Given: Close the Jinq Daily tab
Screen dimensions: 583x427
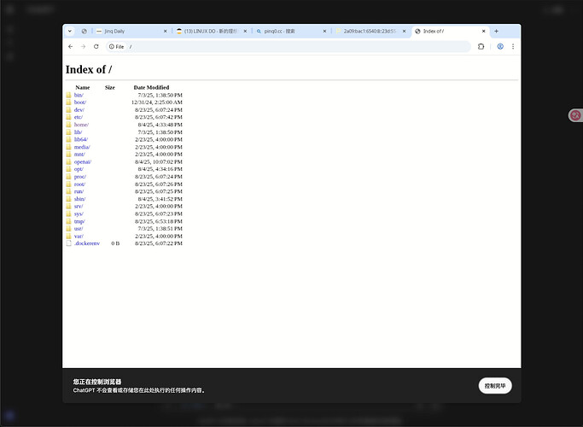Looking at the screenshot, I should [x=166, y=32].
